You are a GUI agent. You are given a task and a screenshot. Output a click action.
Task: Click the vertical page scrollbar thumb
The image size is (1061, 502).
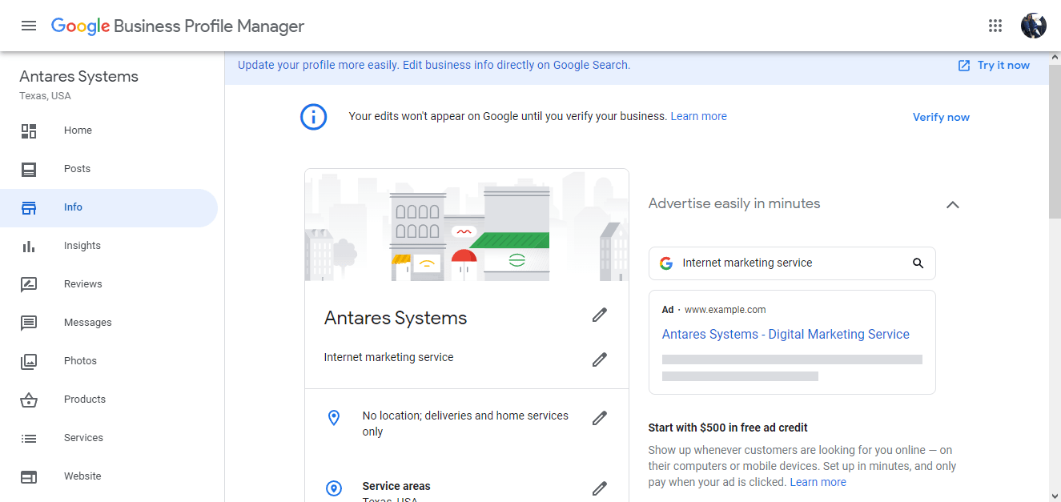[x=1055, y=142]
